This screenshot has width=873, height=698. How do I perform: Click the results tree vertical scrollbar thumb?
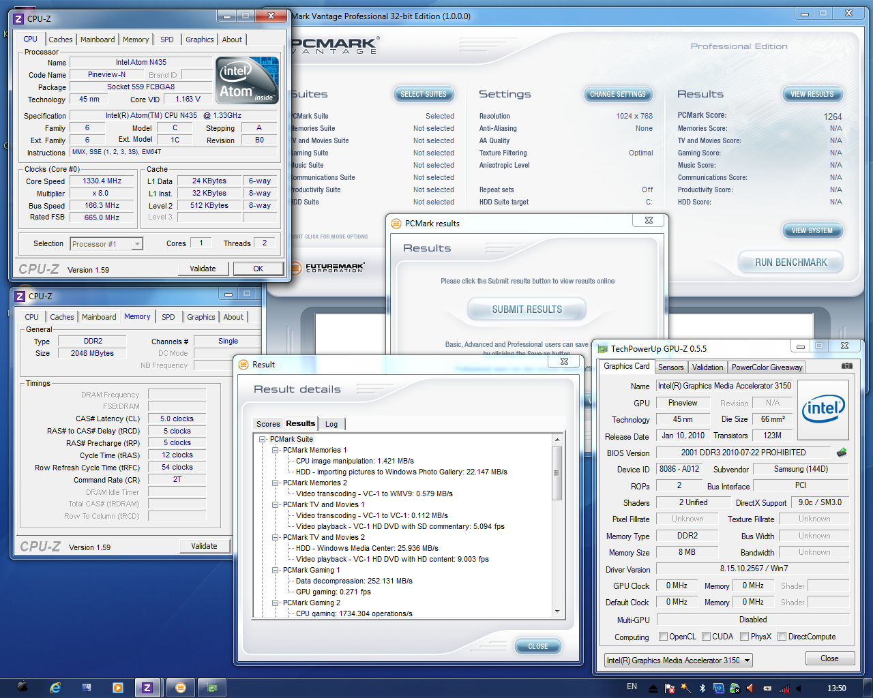[x=557, y=473]
